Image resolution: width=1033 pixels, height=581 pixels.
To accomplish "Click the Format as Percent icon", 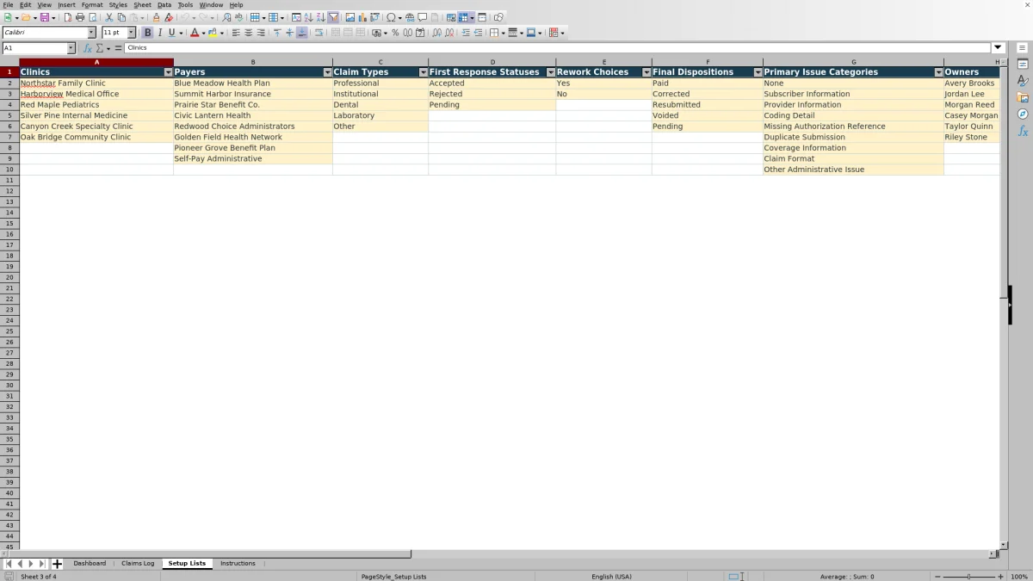I will pyautogui.click(x=395, y=33).
